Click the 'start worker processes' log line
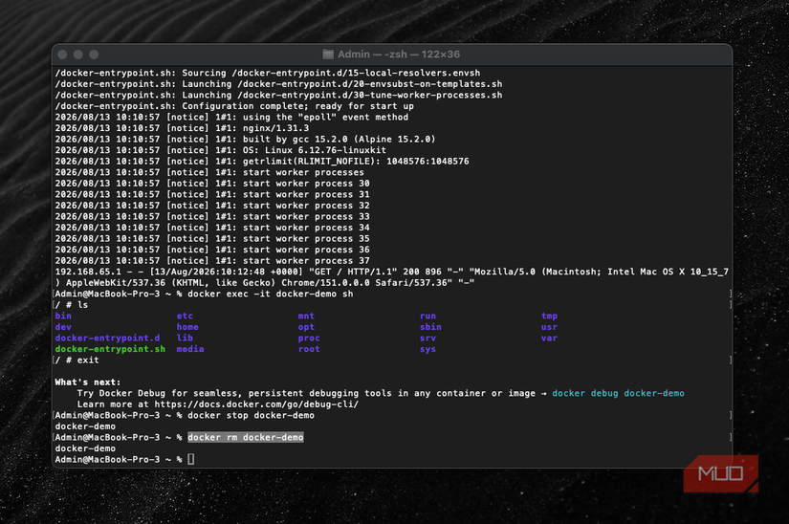 (209, 172)
